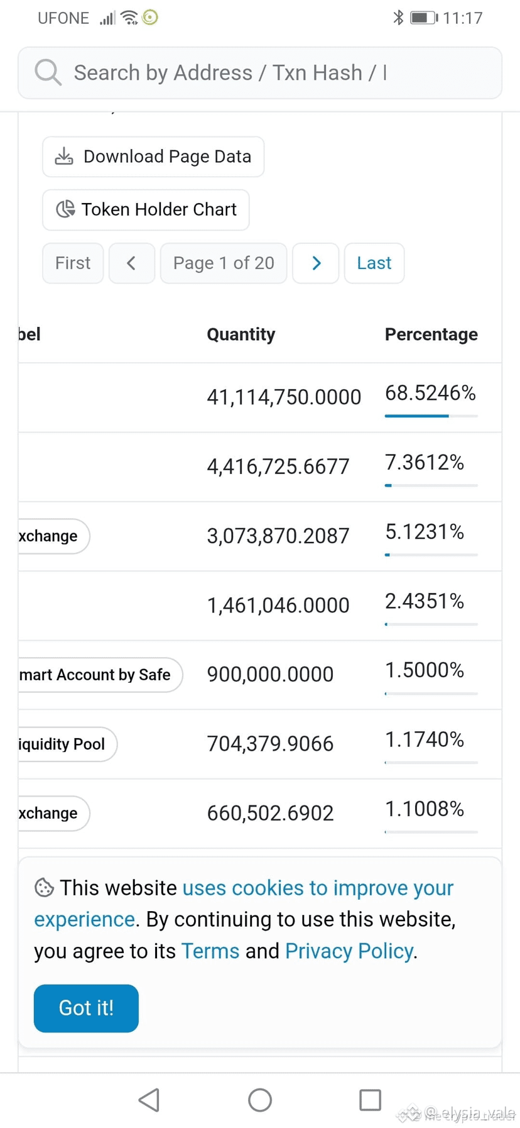
Task: Tap the search magnifier icon
Action: pos(48,72)
